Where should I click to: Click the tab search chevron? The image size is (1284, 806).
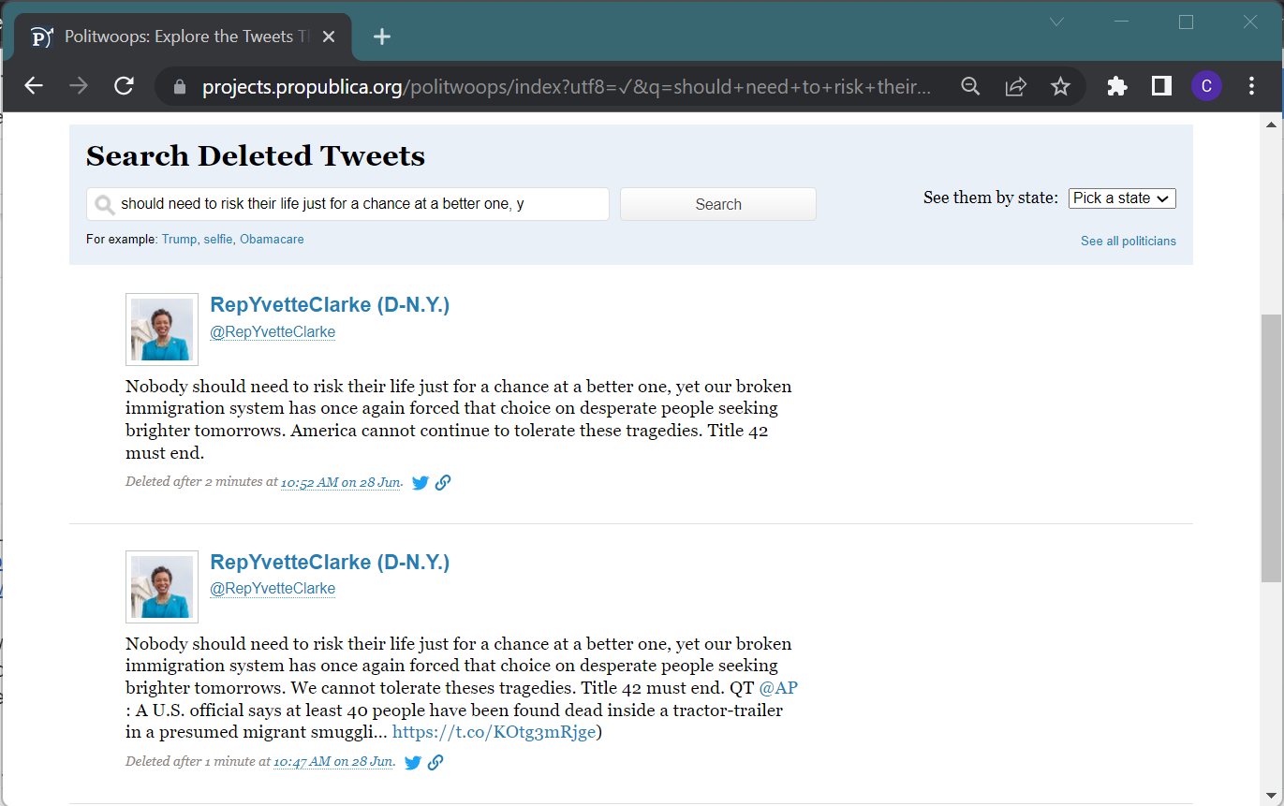1056,22
